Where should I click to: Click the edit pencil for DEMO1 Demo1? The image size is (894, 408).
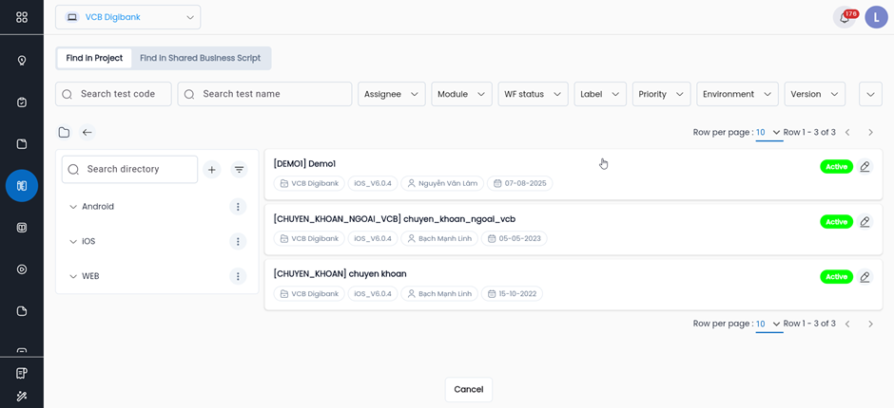pos(865,167)
